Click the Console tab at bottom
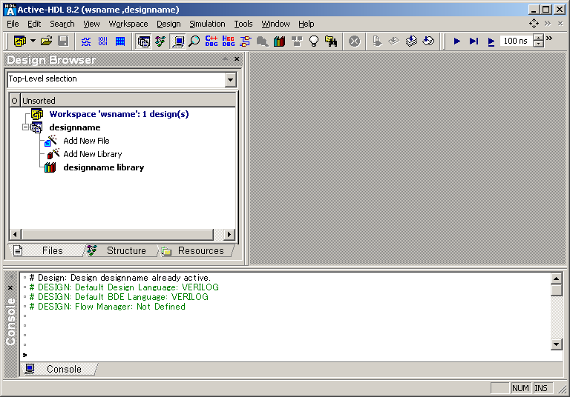 coord(59,369)
